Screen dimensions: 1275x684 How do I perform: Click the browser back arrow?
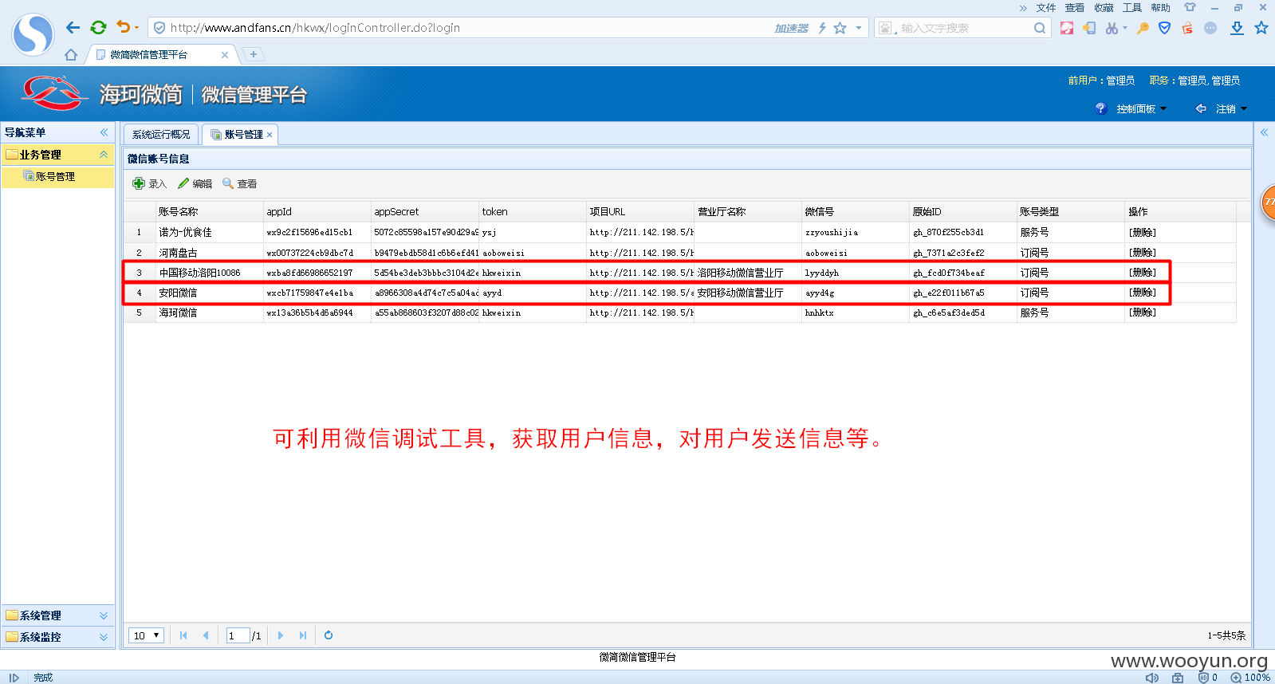(73, 28)
